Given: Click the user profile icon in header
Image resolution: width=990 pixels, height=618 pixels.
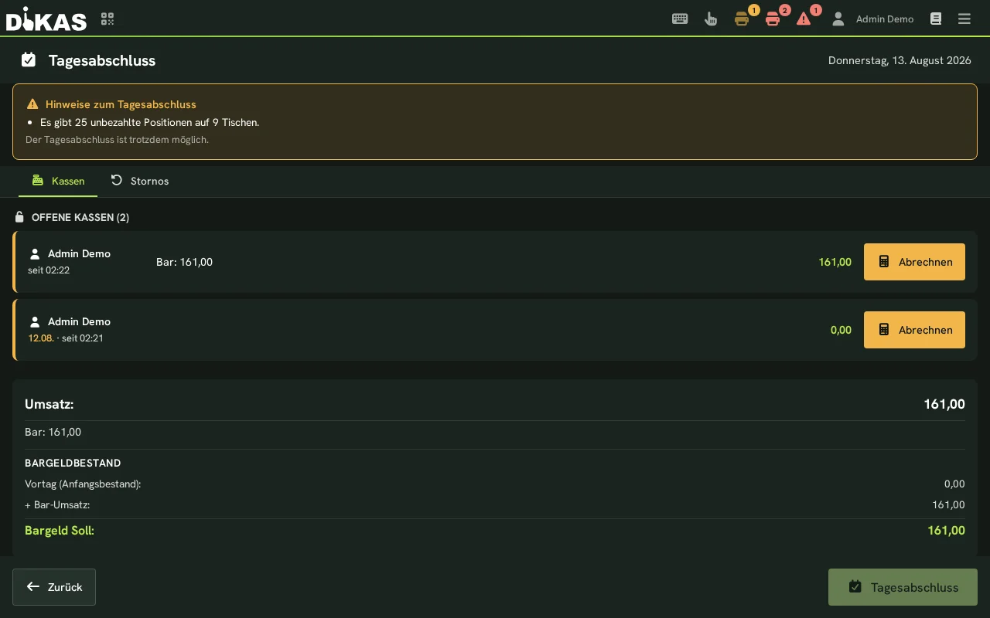Looking at the screenshot, I should (x=838, y=19).
